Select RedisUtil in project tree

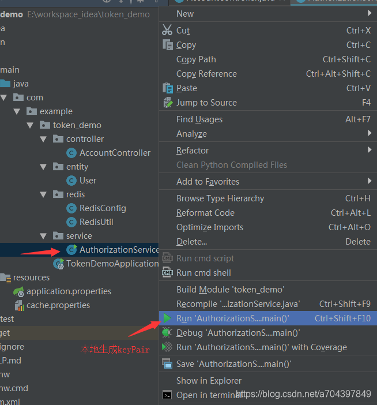[x=96, y=222]
